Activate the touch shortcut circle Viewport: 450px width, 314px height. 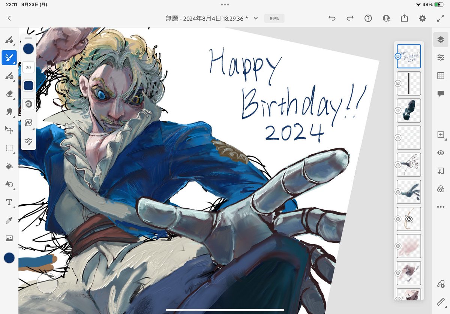point(47,283)
